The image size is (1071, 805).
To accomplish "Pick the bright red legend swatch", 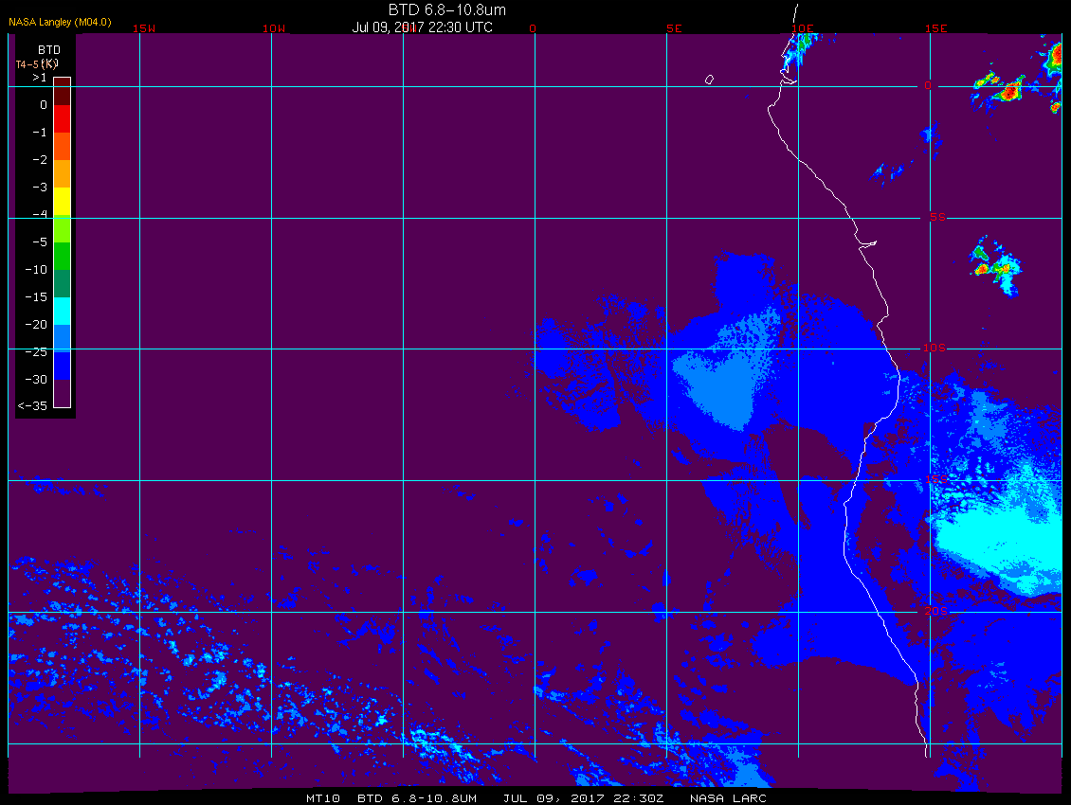I will 63,118.
